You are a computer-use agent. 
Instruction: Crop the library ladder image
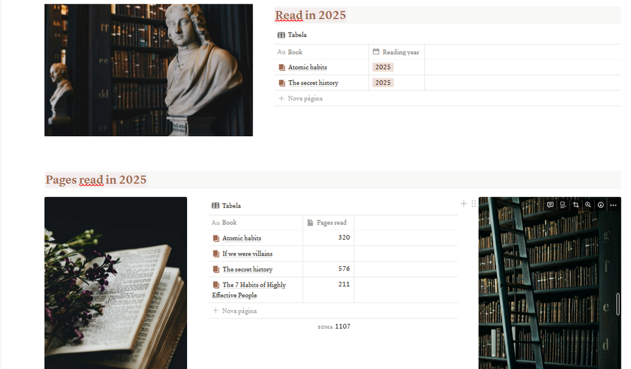click(576, 205)
